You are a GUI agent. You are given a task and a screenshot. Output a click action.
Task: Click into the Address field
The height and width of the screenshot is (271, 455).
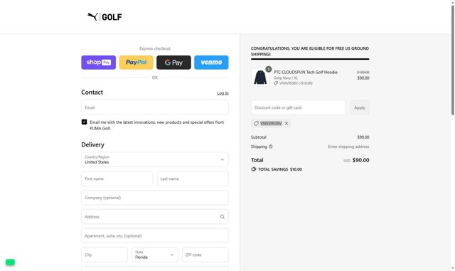155,217
